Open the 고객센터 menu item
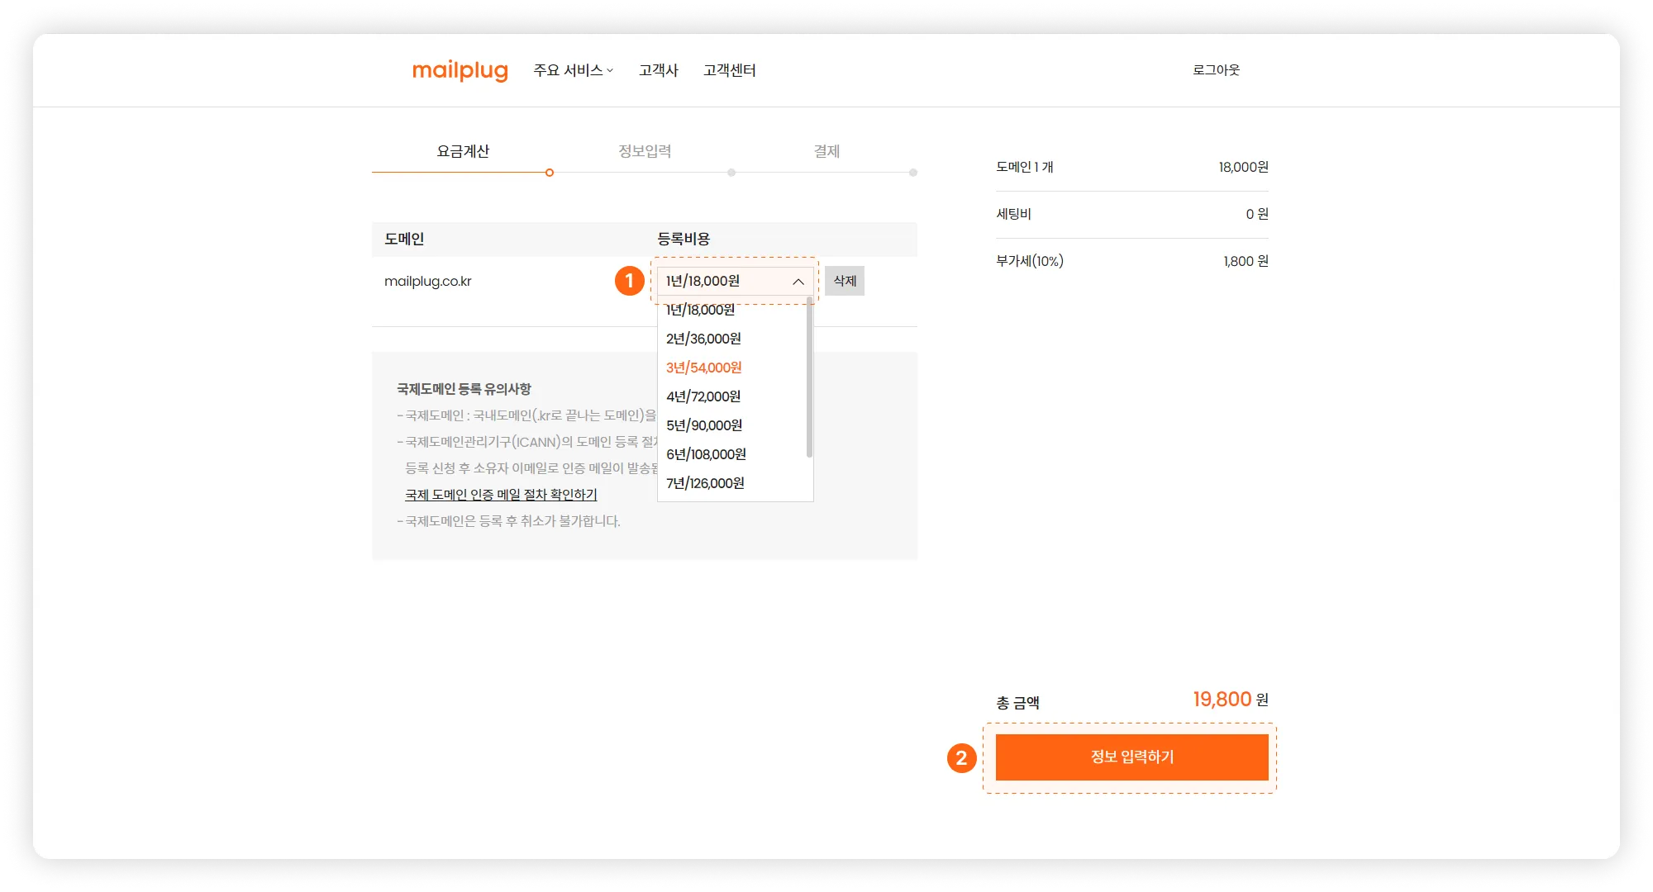1653x892 pixels. tap(729, 70)
